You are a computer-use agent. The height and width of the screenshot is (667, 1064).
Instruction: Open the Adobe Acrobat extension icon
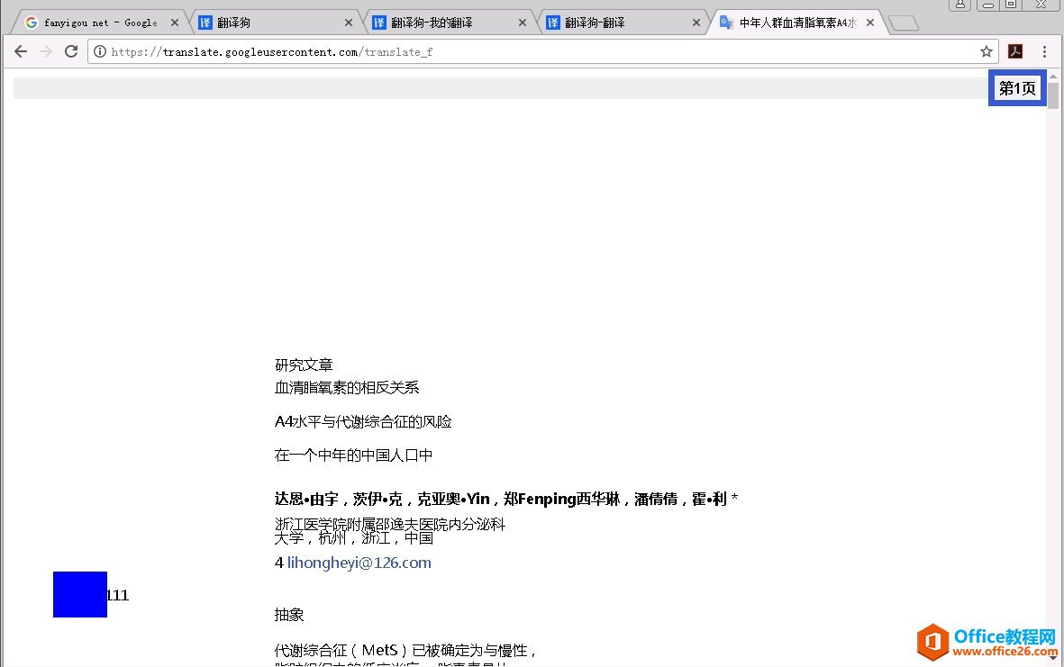click(1015, 51)
